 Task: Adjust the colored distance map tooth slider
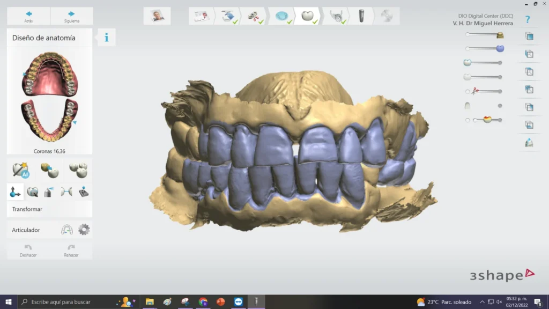pyautogui.click(x=487, y=120)
